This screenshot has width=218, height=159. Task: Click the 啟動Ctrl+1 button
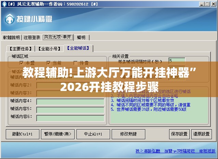tap(23, 134)
